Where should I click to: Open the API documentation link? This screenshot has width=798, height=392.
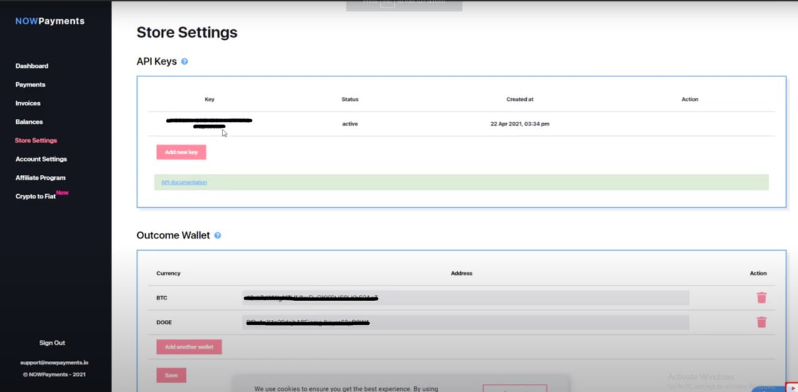(x=184, y=182)
